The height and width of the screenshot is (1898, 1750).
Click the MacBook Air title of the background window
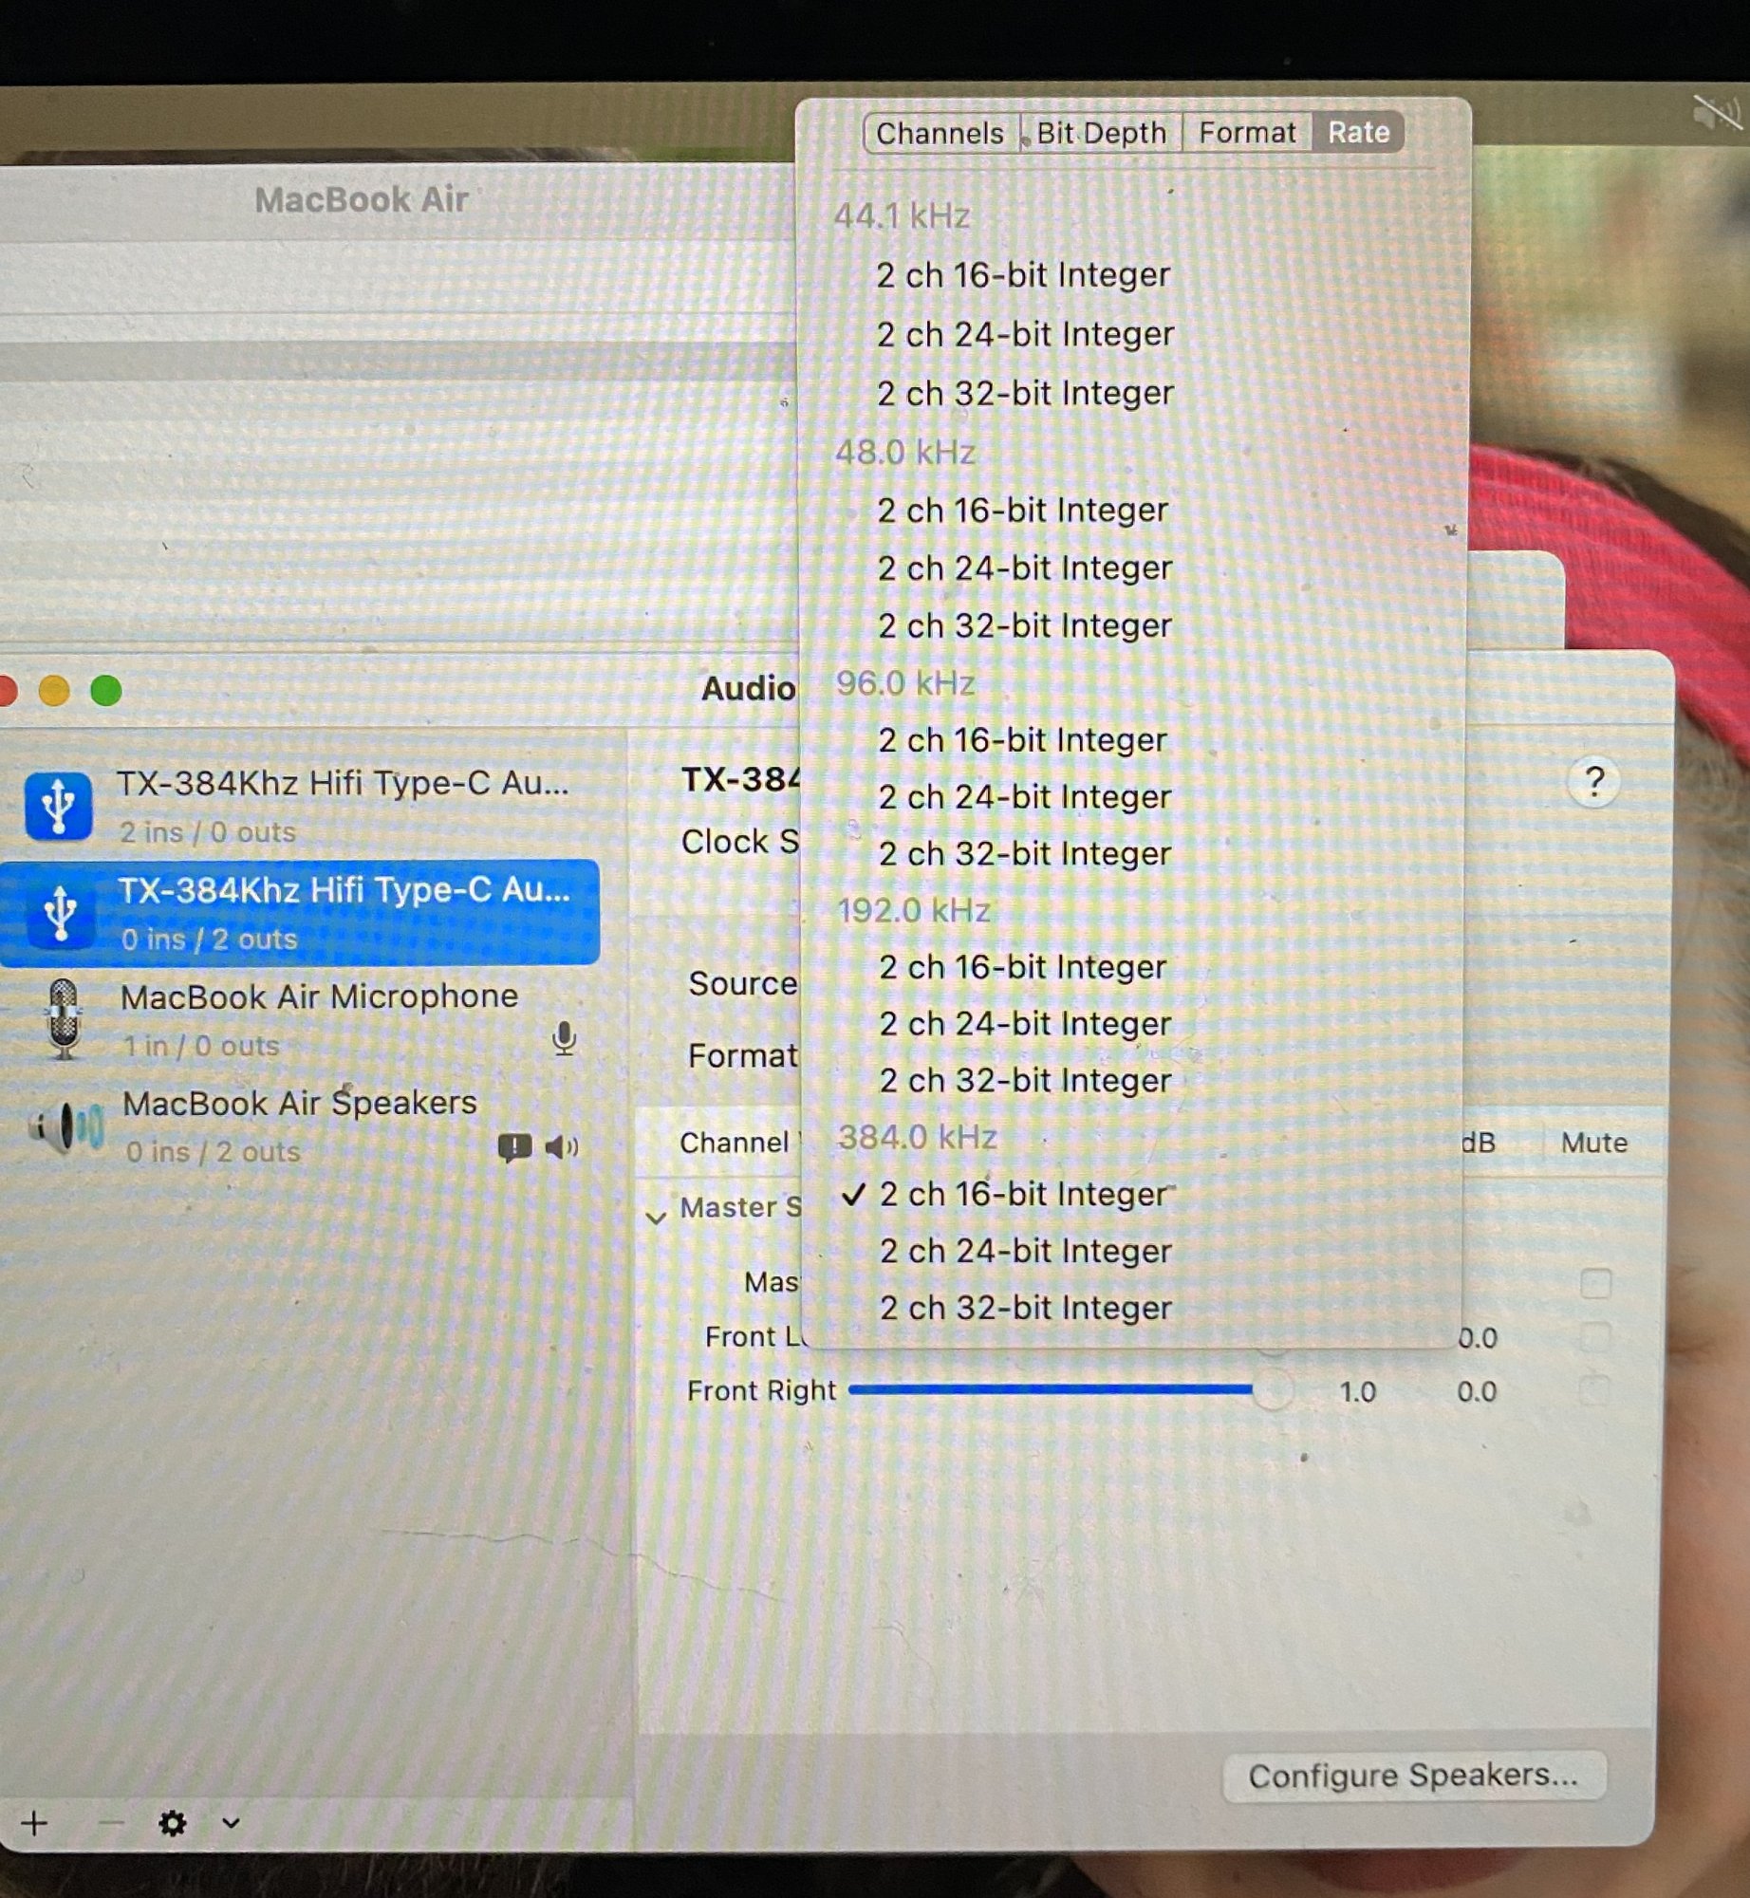(x=362, y=200)
